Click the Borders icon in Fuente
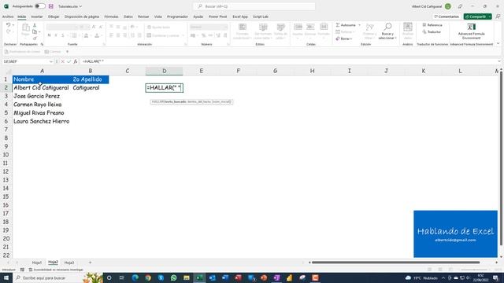Viewport: 504px width, 283px height. pyautogui.click(x=74, y=35)
